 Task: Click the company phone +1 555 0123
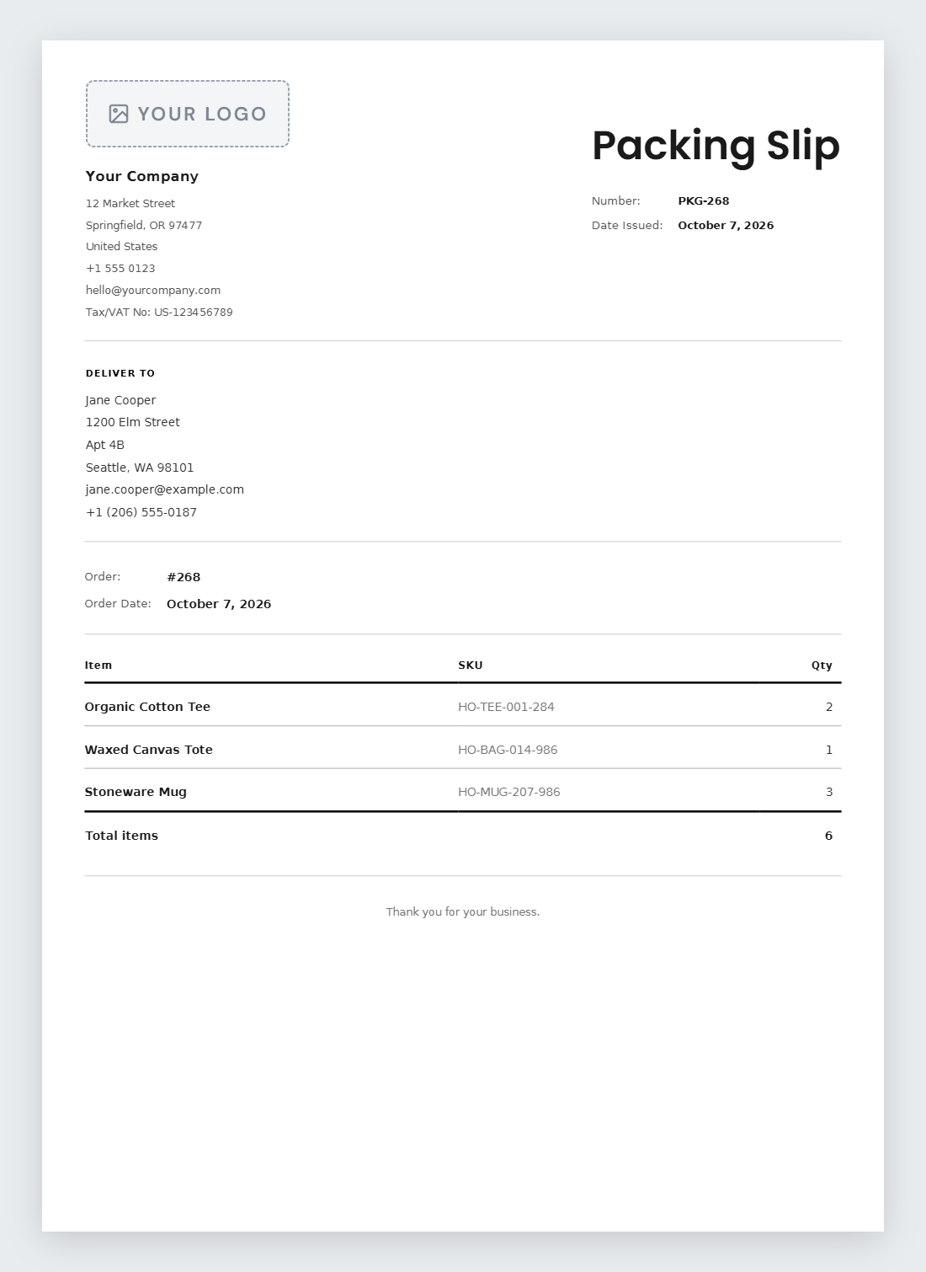point(120,269)
